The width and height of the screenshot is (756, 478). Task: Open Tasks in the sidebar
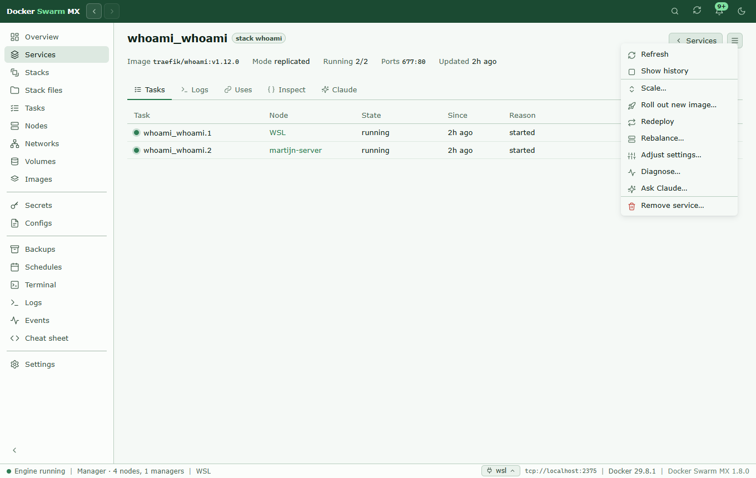click(x=57, y=108)
